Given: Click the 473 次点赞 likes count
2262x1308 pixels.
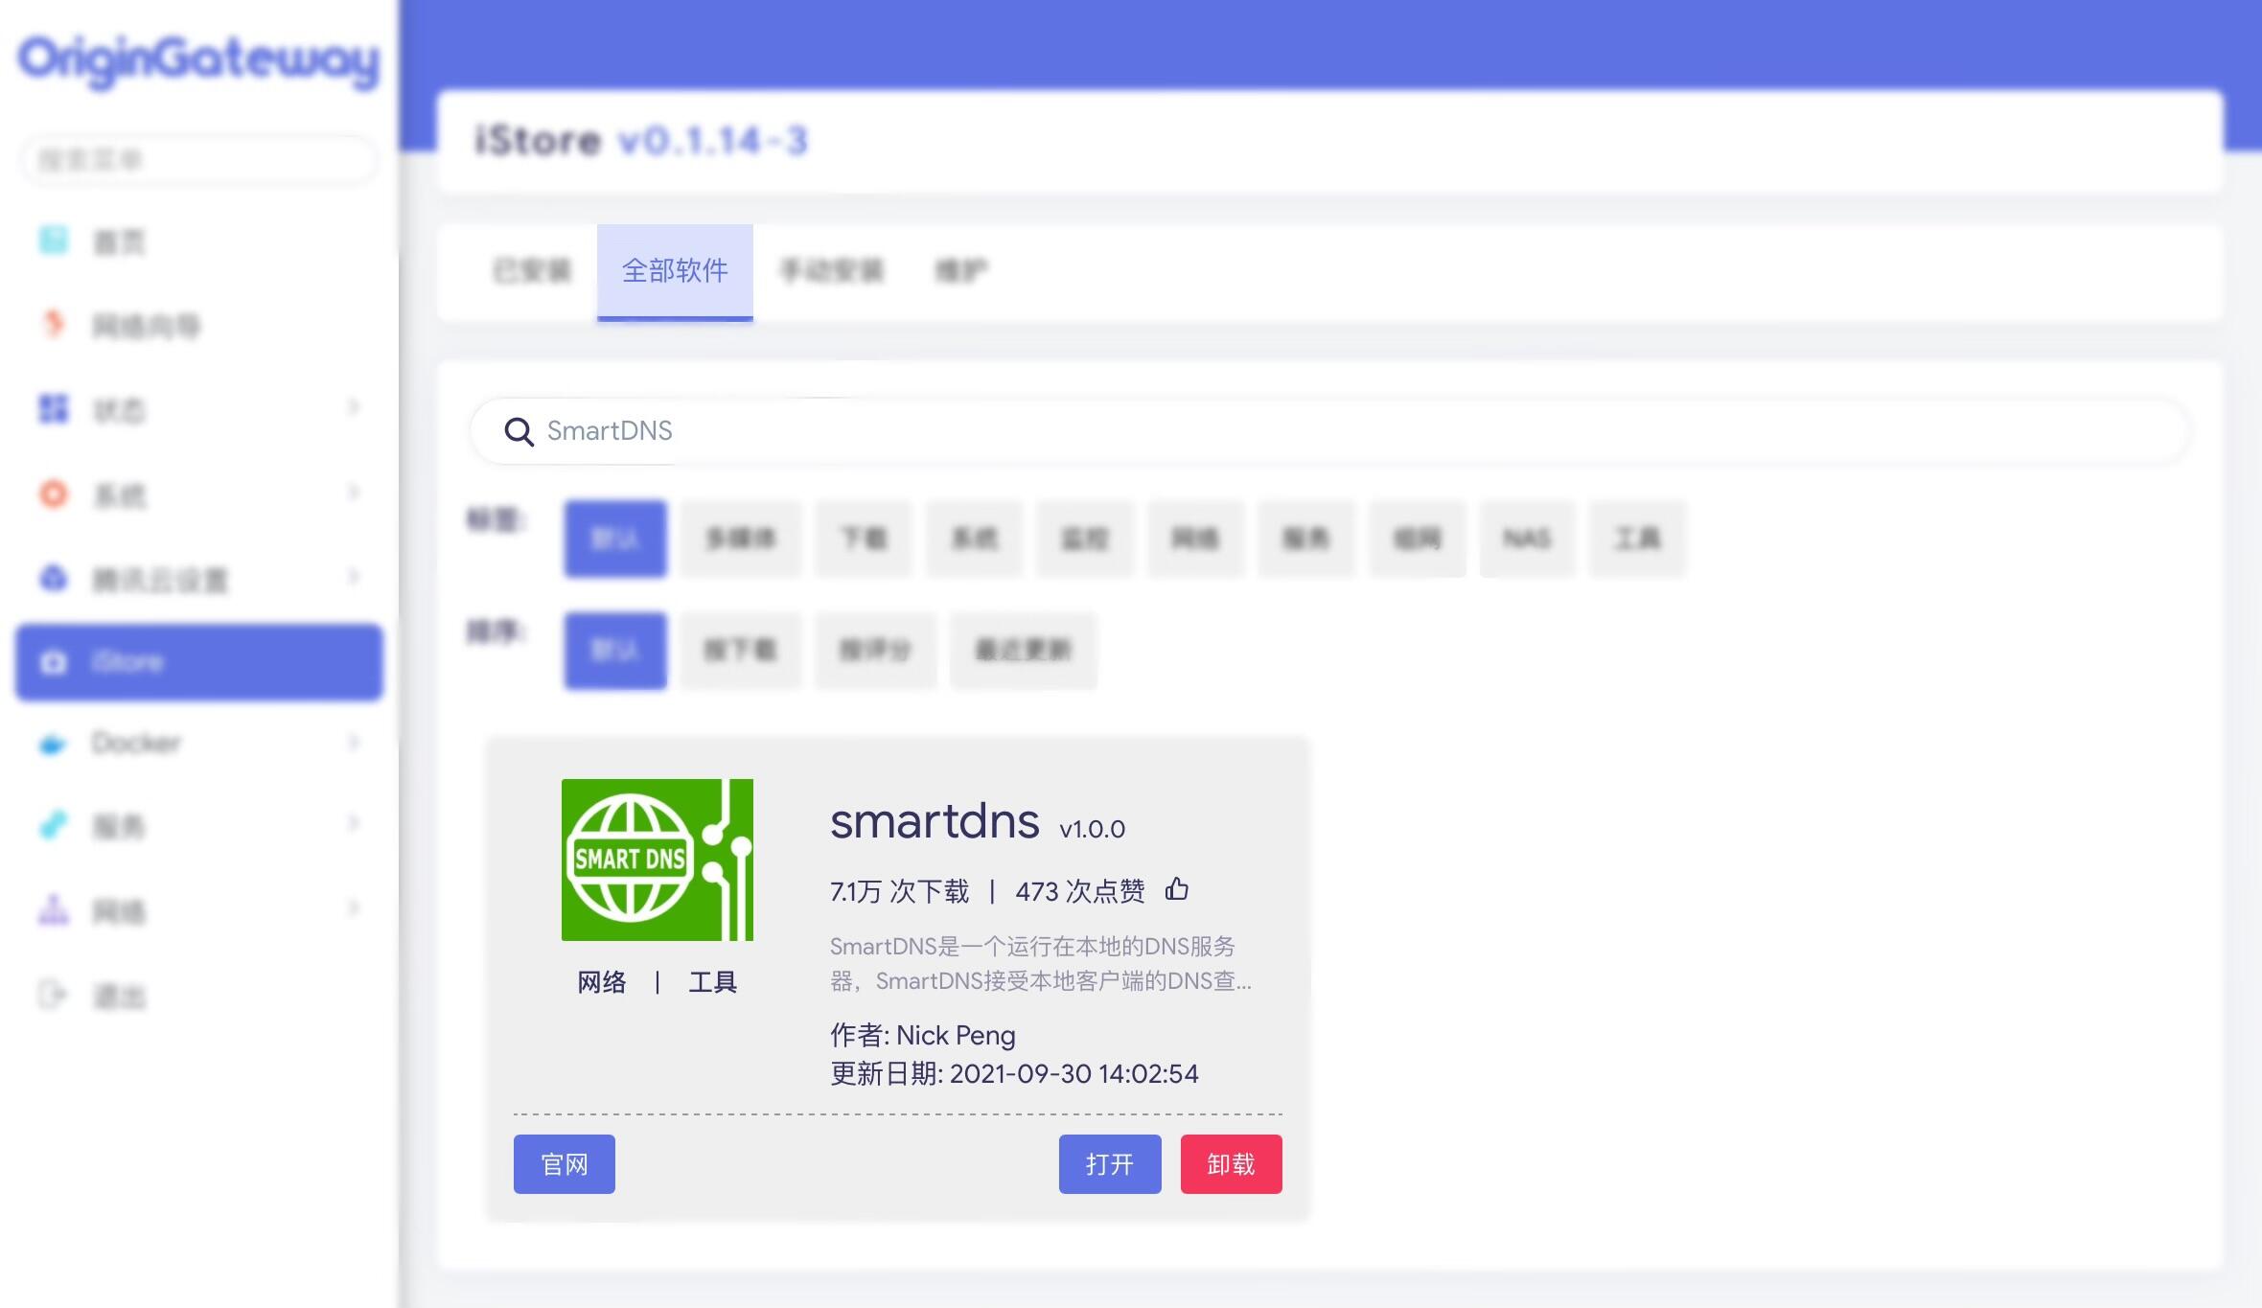Looking at the screenshot, I should pos(1080,892).
